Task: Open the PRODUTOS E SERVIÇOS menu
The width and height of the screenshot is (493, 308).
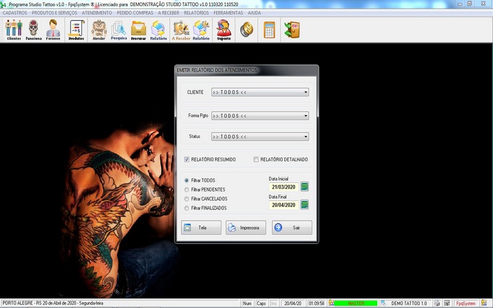Action: pyautogui.click(x=54, y=13)
